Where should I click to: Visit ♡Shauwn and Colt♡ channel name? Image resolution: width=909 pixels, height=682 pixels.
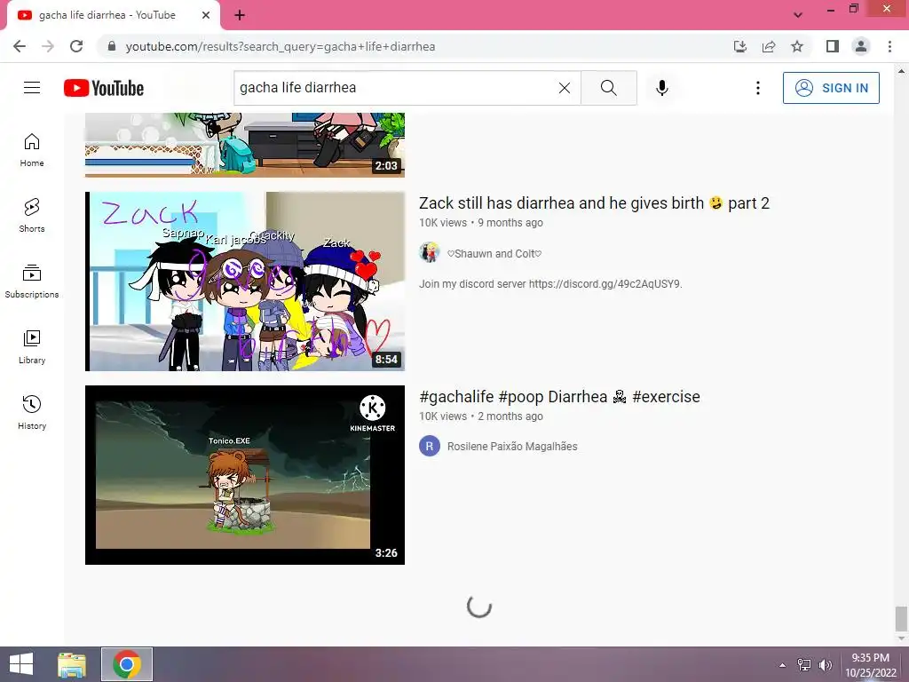coord(494,253)
